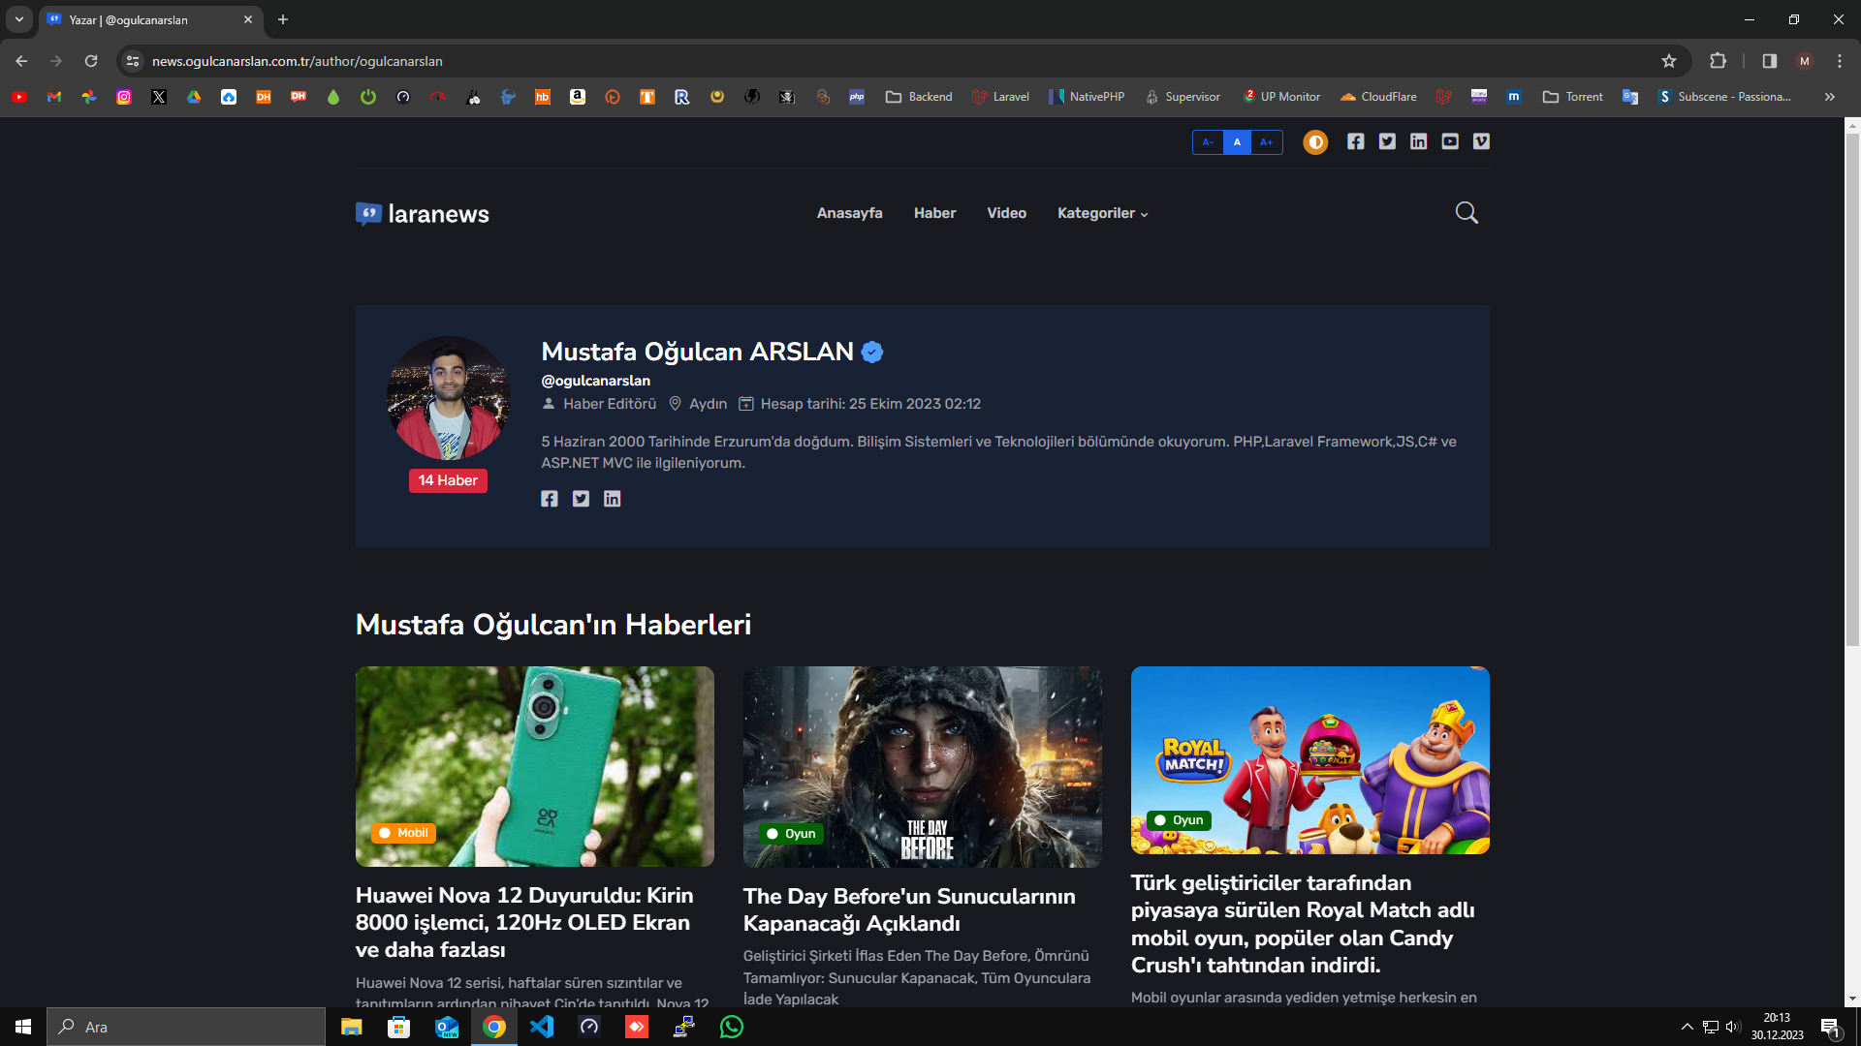This screenshot has width=1861, height=1046.
Task: Open Chrome tab search dropdown arrow
Action: point(18,19)
